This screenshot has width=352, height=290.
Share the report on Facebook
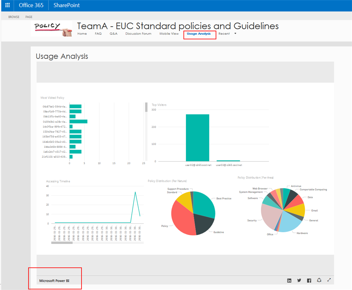[309, 280]
